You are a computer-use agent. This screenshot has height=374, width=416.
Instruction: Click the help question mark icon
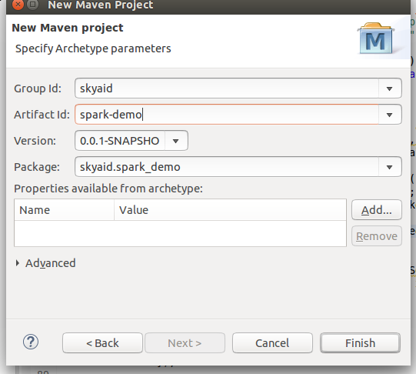(x=31, y=342)
